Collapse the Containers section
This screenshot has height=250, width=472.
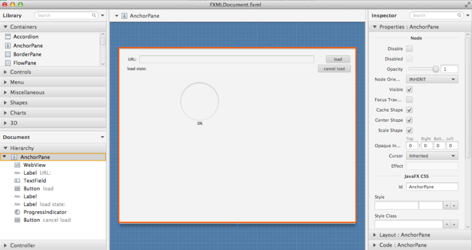[5, 26]
